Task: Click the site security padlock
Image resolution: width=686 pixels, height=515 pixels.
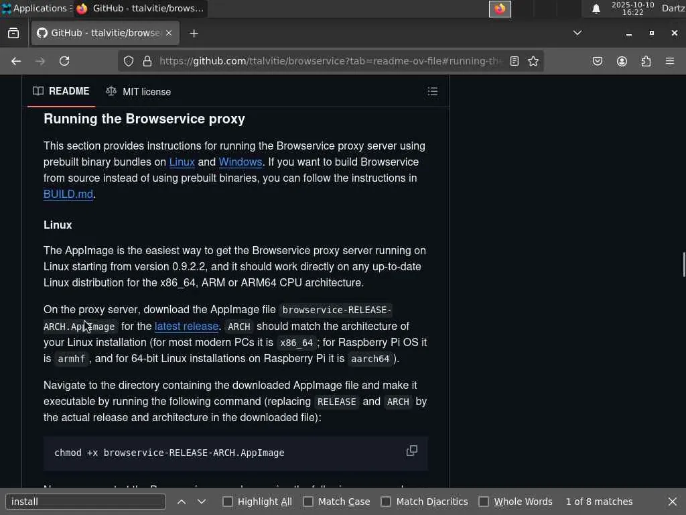Action: (147, 61)
